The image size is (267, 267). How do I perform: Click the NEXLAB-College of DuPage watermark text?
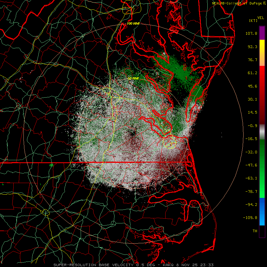click(x=237, y=3)
